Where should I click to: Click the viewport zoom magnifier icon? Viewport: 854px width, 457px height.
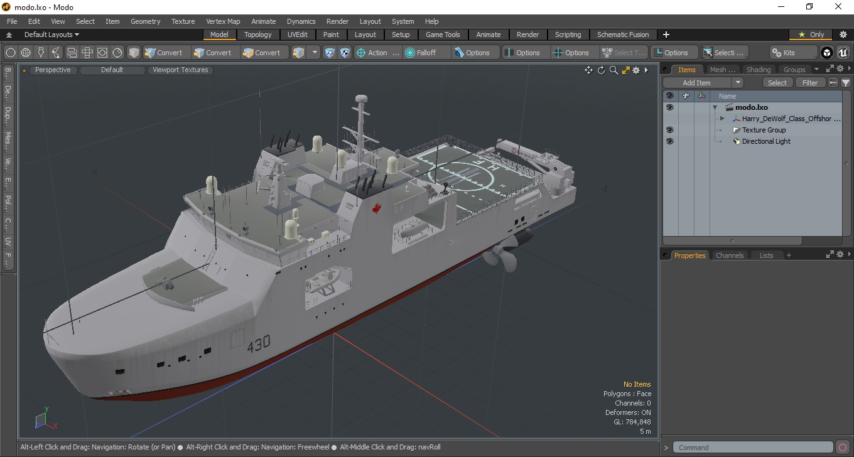(613, 70)
